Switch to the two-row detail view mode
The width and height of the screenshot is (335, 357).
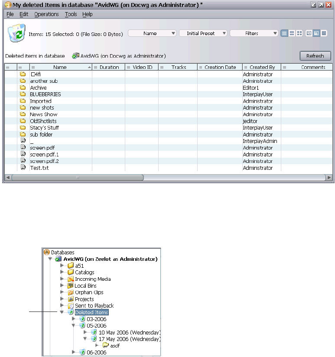(x=292, y=33)
